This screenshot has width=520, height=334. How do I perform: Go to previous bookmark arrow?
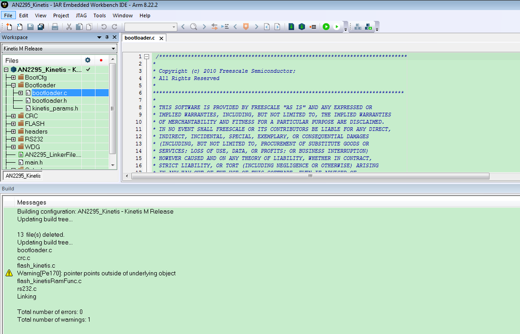tap(235, 27)
